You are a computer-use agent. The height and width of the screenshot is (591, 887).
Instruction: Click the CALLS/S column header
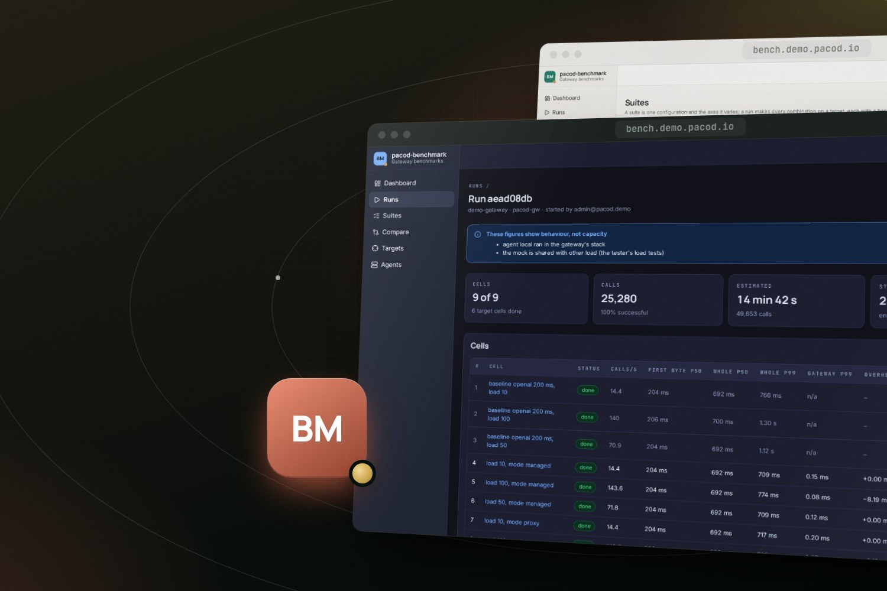(x=624, y=369)
